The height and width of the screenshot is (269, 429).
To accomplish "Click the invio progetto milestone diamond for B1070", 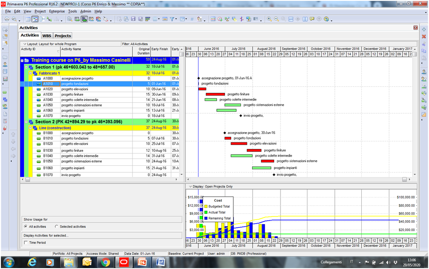I will point(274,175).
